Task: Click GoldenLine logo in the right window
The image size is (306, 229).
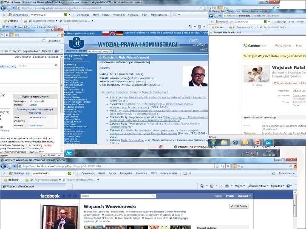Action: click(x=255, y=45)
